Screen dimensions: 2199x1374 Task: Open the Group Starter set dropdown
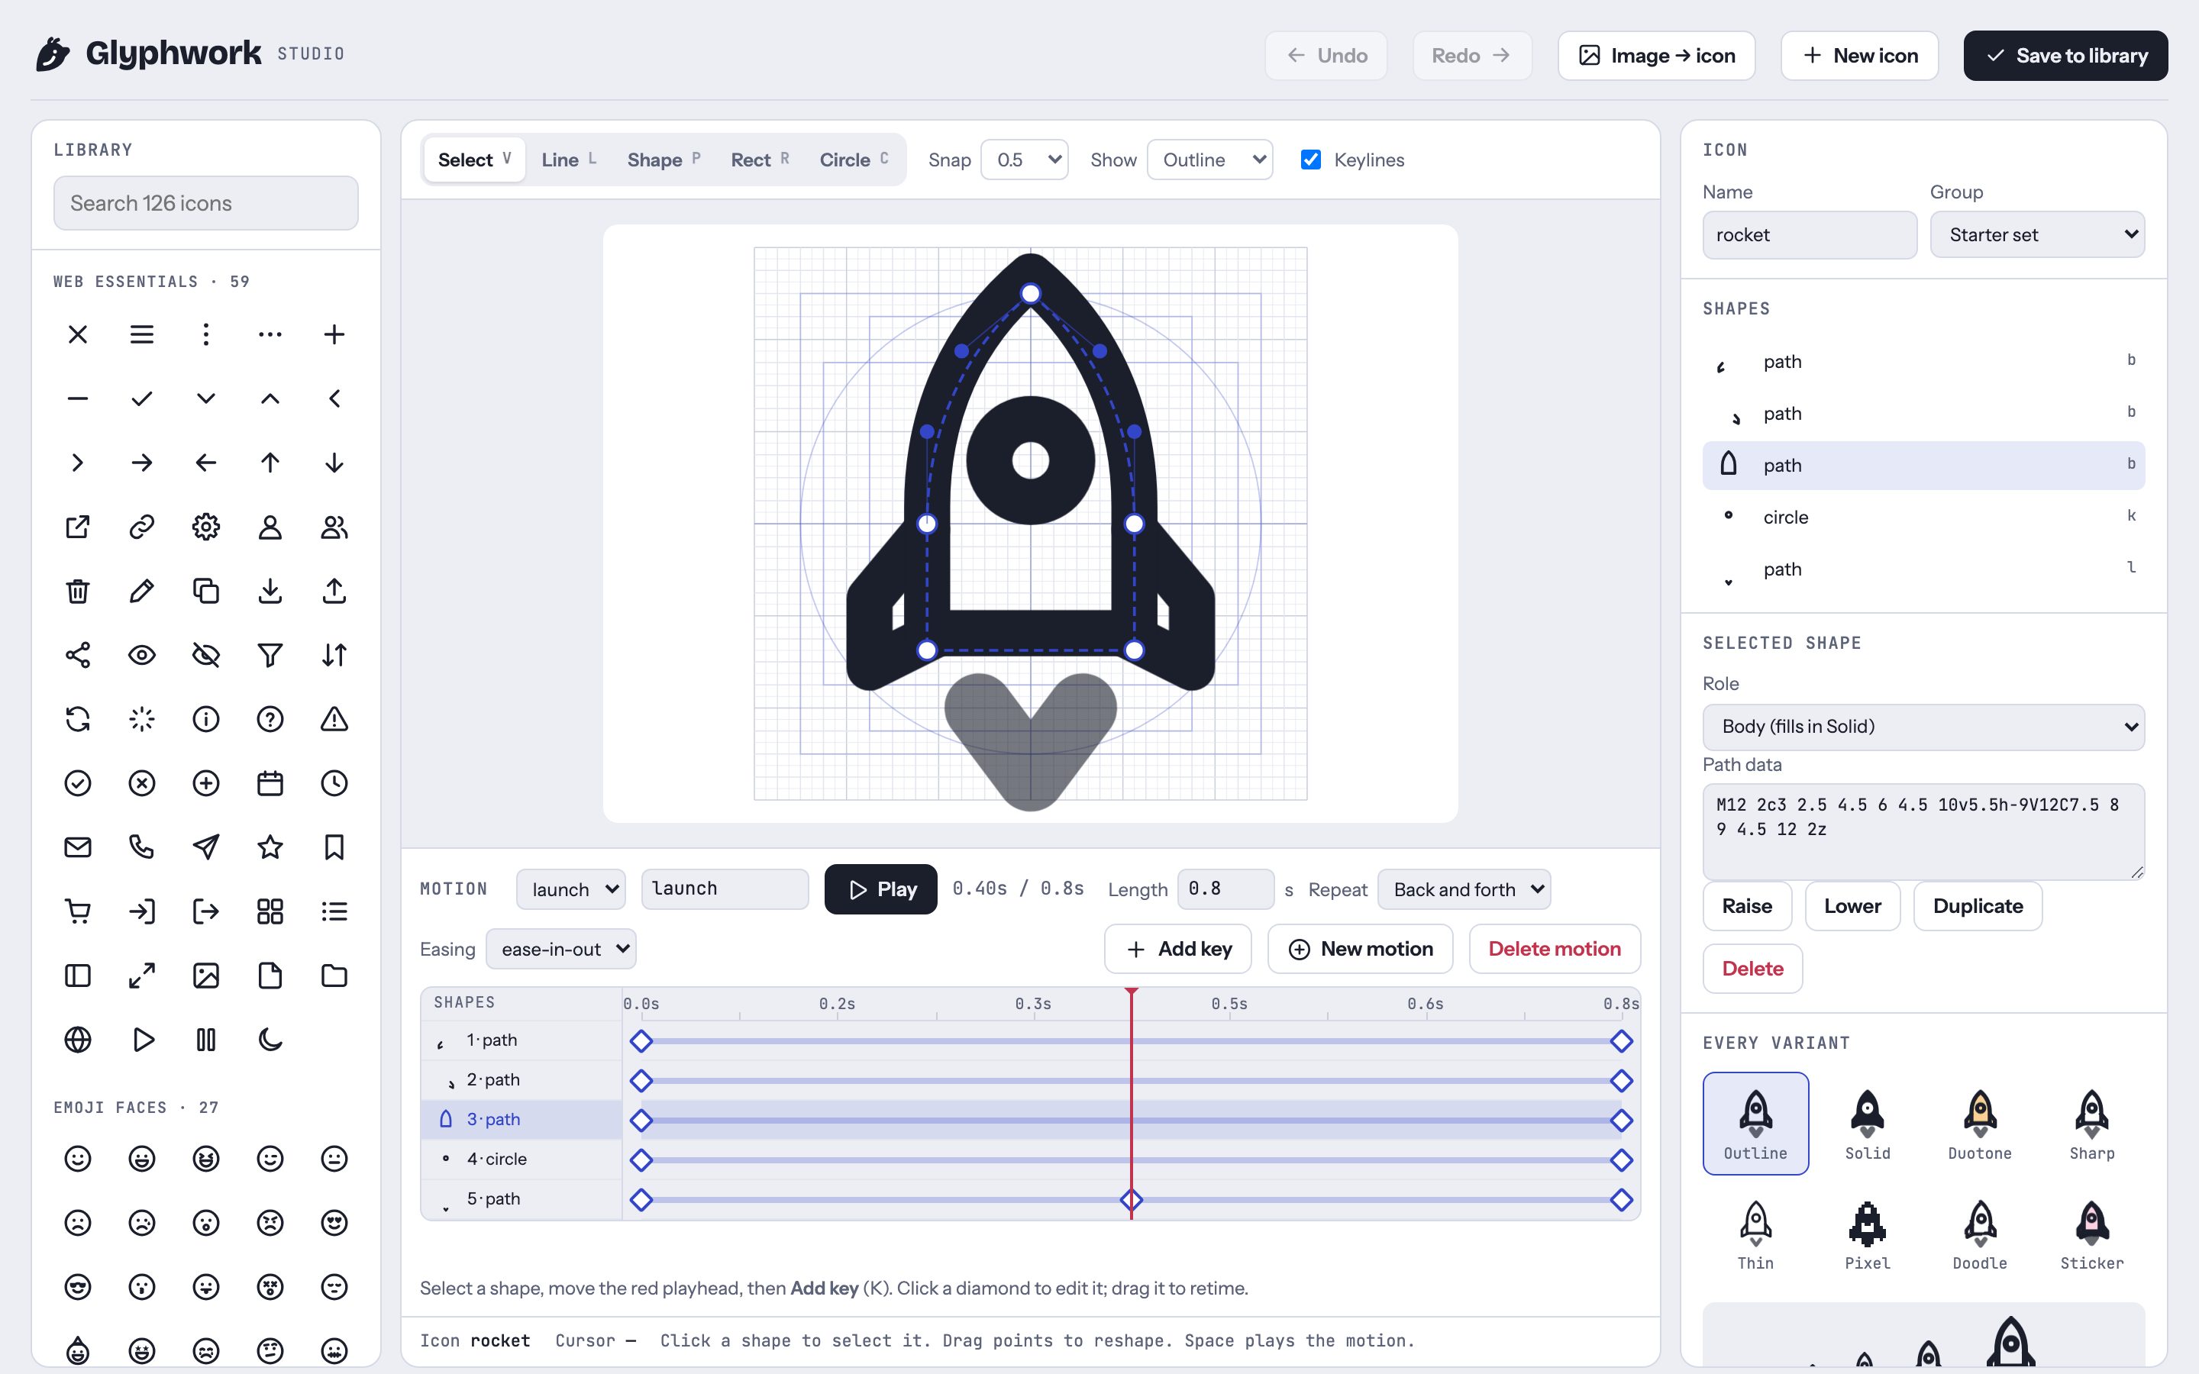tap(2037, 235)
